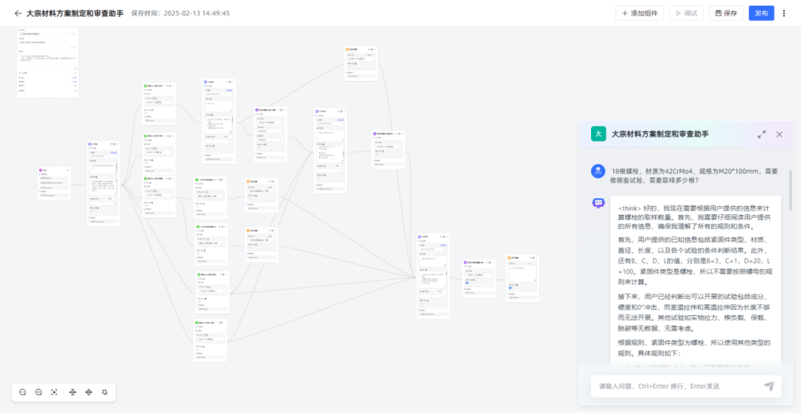Close the chat preview panel
Screen dimensions: 801x413
779,134
